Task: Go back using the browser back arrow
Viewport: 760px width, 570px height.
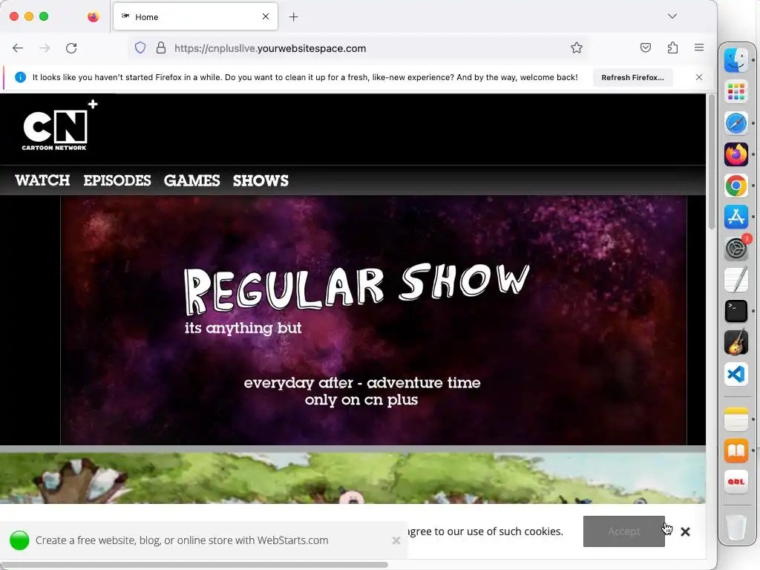Action: [x=18, y=48]
